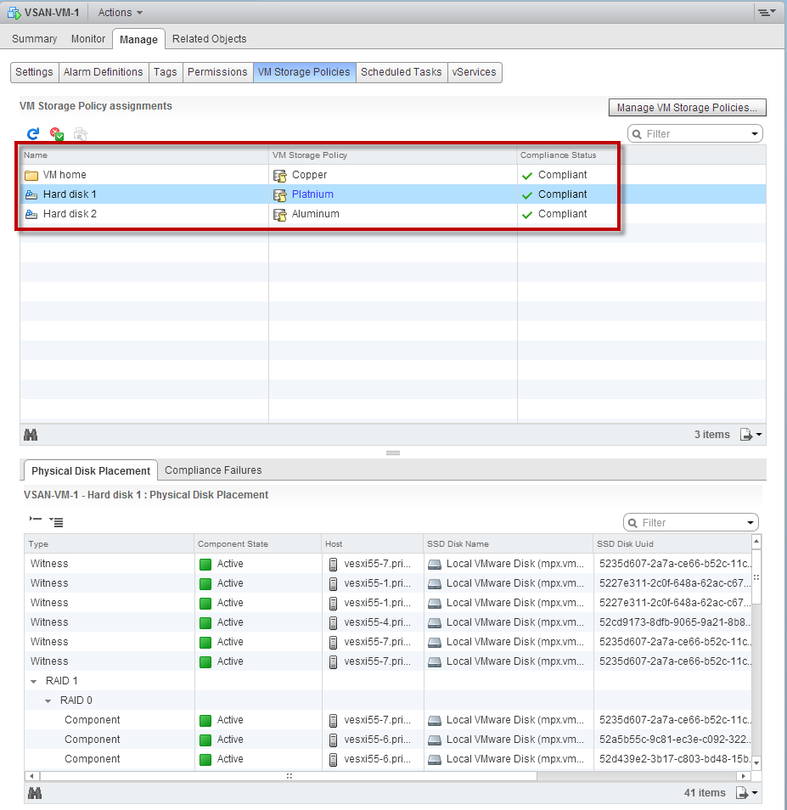Switch to the Compliance Failures tab
The width and height of the screenshot is (787, 810).
(213, 470)
